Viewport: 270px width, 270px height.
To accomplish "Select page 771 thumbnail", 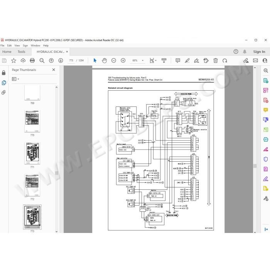I will (x=32, y=153).
